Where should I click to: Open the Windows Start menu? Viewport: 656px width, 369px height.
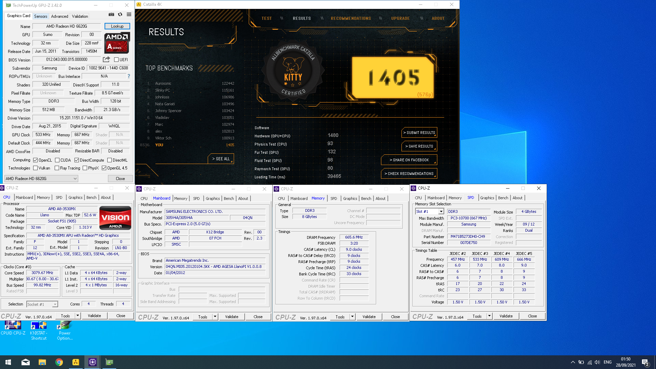coord(8,362)
